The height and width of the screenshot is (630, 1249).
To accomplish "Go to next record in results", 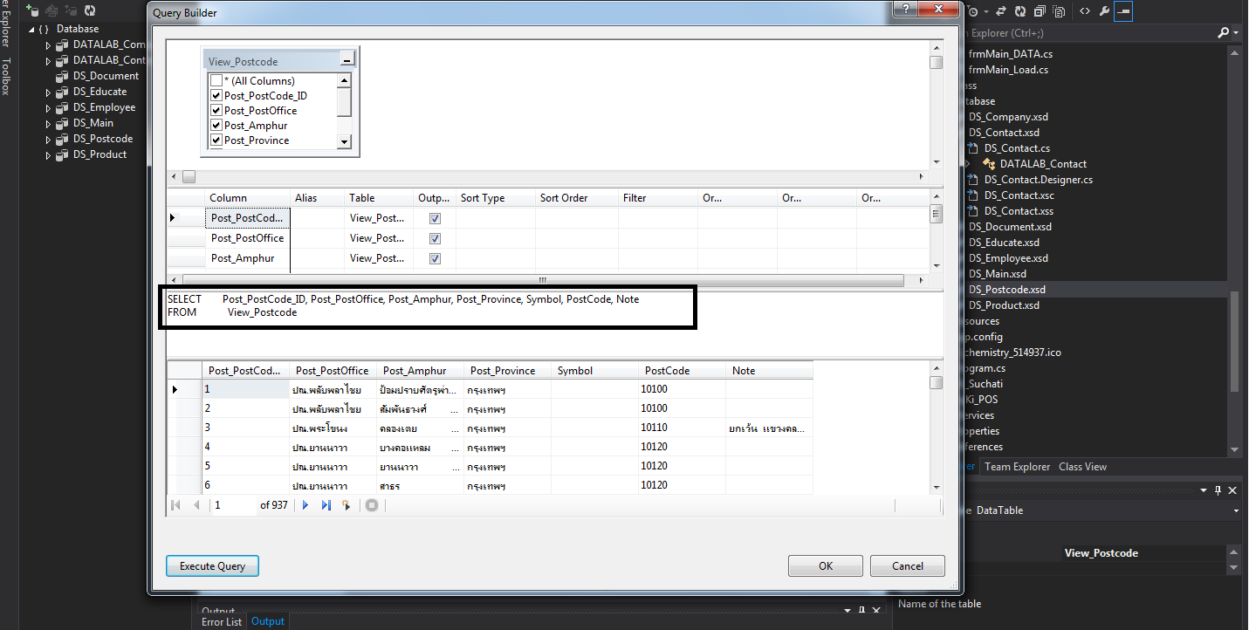I will coord(305,505).
